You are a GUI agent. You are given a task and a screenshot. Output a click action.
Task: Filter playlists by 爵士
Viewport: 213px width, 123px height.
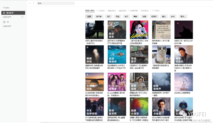[x=164, y=17]
